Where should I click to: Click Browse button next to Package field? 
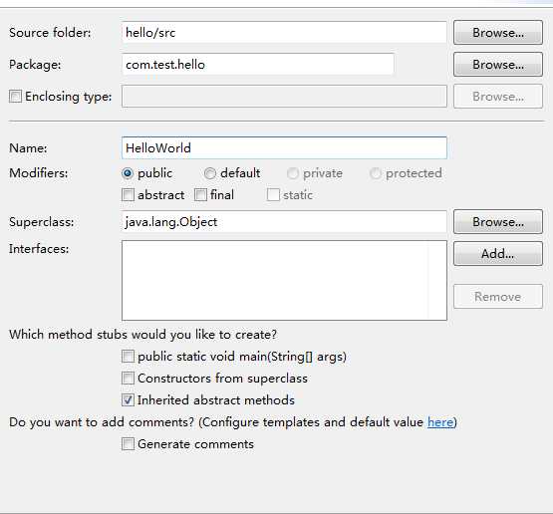click(x=497, y=64)
